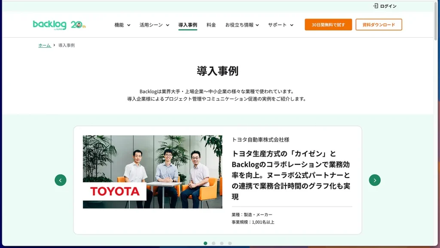Click the ログイン link
The height and width of the screenshot is (248, 440).
pos(388,6)
